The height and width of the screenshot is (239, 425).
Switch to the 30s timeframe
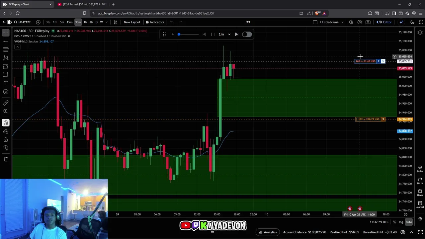48,22
